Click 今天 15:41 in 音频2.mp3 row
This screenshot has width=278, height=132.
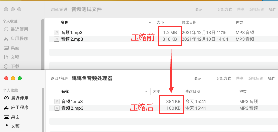(x=196, y=108)
